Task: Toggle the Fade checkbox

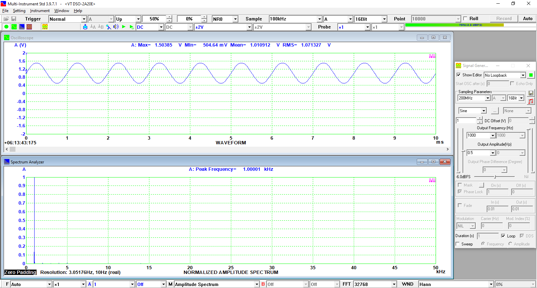Action: (460, 205)
